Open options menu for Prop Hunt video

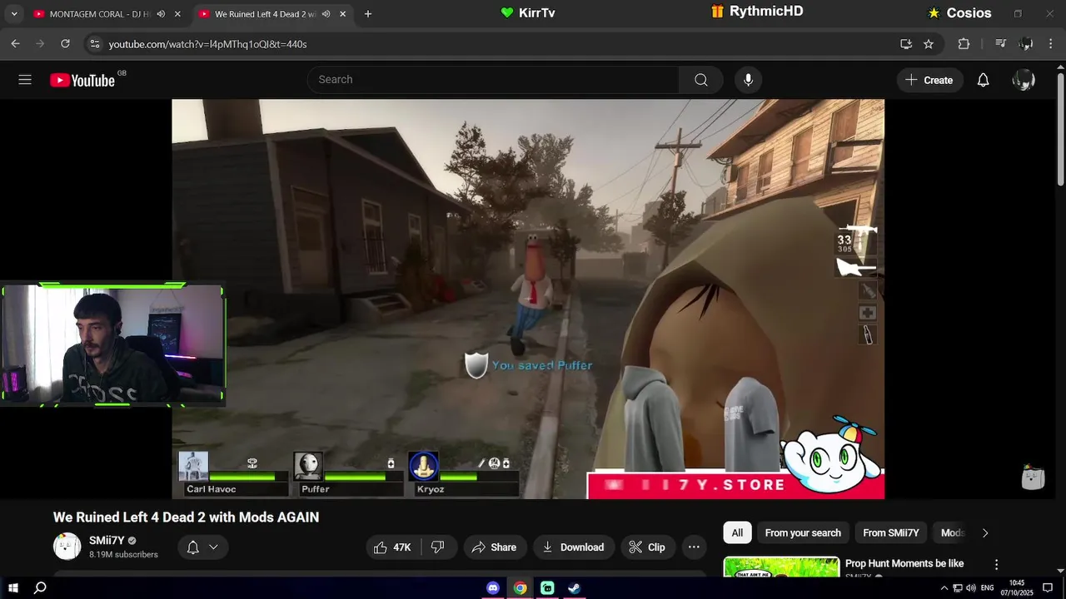pos(996,564)
